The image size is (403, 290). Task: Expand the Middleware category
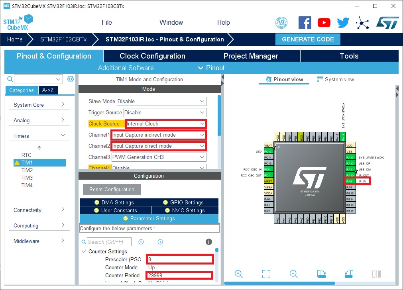click(39, 241)
